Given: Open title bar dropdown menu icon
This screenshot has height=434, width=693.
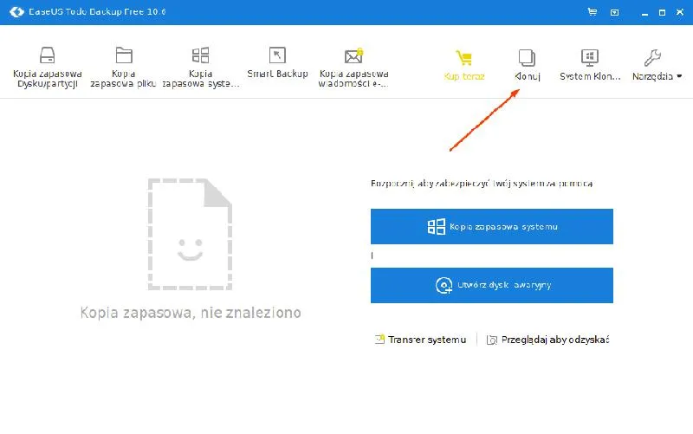Looking at the screenshot, I should [x=615, y=12].
